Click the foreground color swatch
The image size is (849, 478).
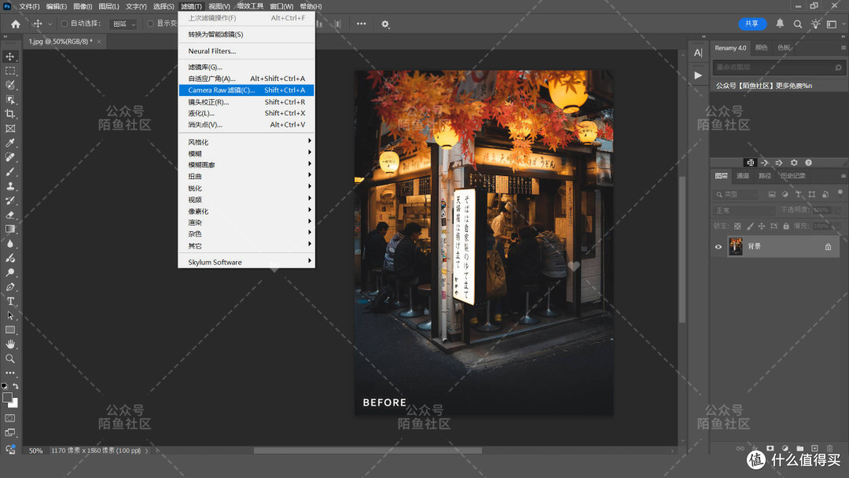(x=7, y=398)
